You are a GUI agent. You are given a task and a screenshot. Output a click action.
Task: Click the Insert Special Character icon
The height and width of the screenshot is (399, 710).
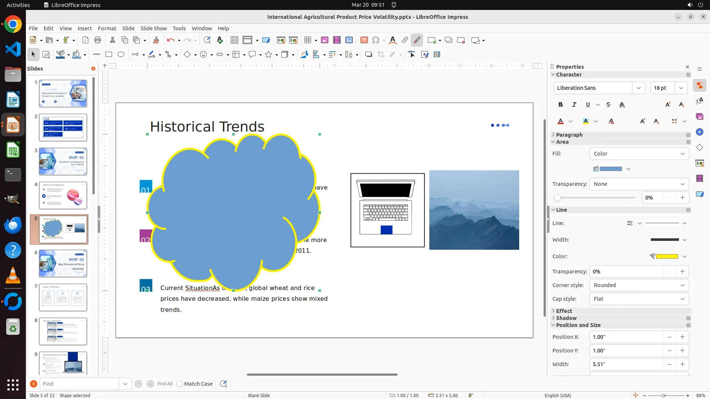(376, 40)
